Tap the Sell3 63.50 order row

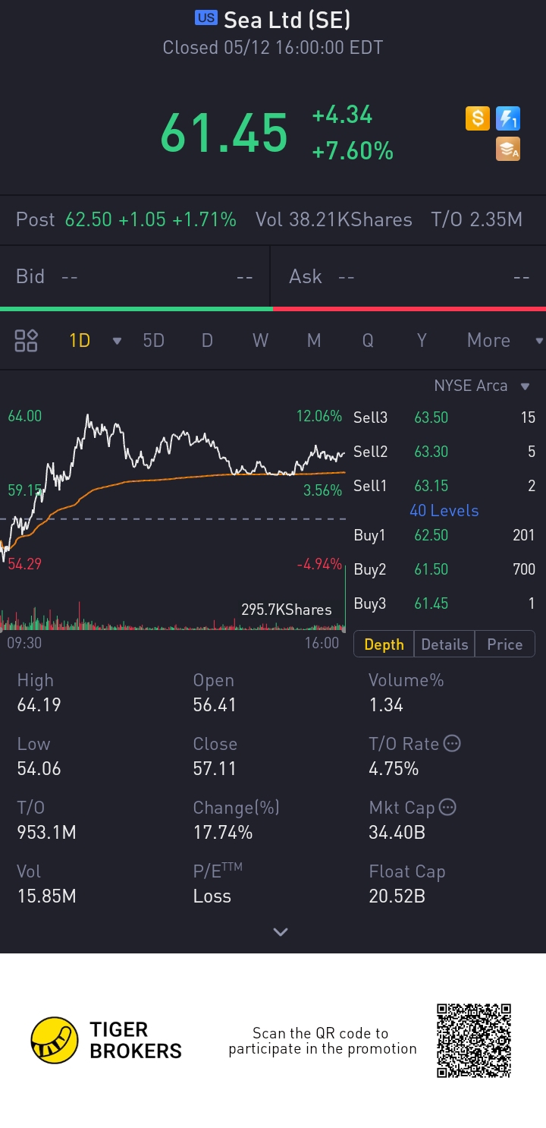point(444,417)
